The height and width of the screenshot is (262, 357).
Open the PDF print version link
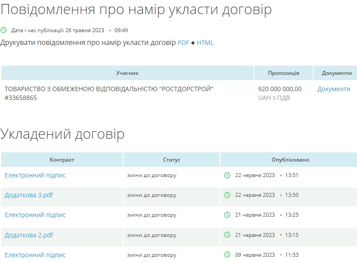183,43
